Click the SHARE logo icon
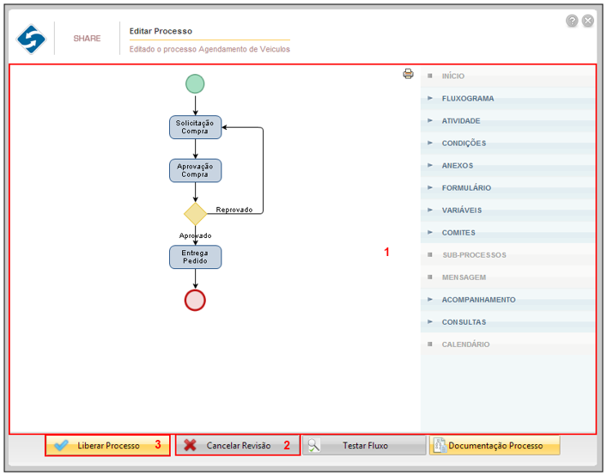This screenshot has height=476, width=607. [x=32, y=39]
